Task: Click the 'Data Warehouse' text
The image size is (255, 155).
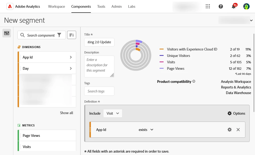Action: tap(238, 93)
